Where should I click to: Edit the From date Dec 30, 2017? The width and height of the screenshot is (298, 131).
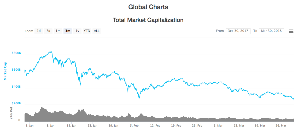(238, 31)
